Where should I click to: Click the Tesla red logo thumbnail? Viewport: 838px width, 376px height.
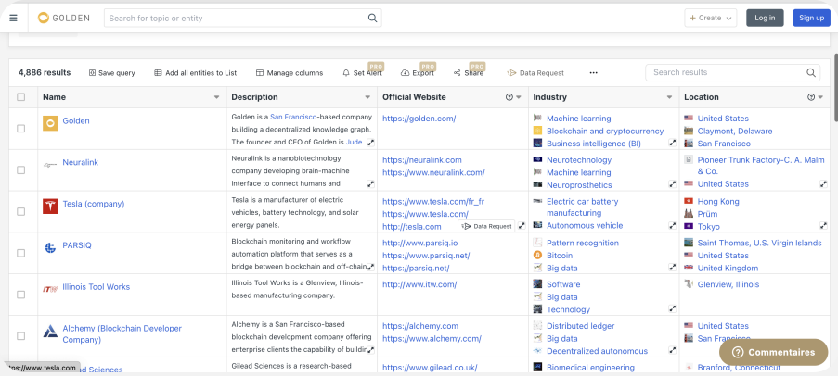[50, 207]
